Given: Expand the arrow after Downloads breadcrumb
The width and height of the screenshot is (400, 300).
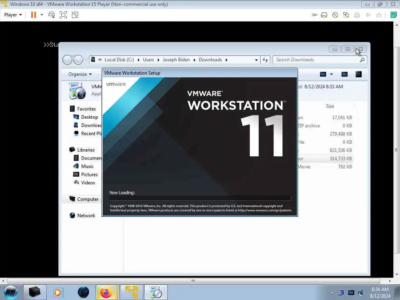Looking at the screenshot, I should point(226,60).
